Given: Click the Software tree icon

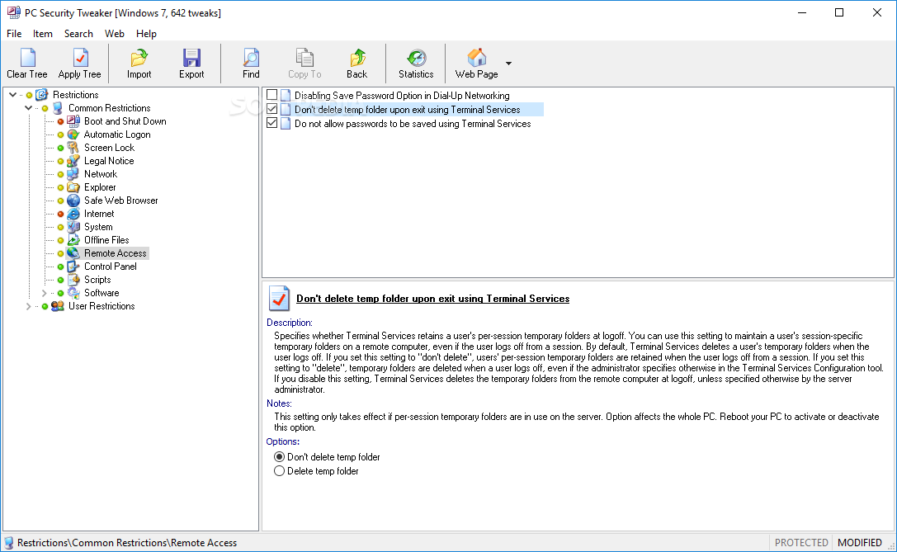Looking at the screenshot, I should [x=73, y=292].
